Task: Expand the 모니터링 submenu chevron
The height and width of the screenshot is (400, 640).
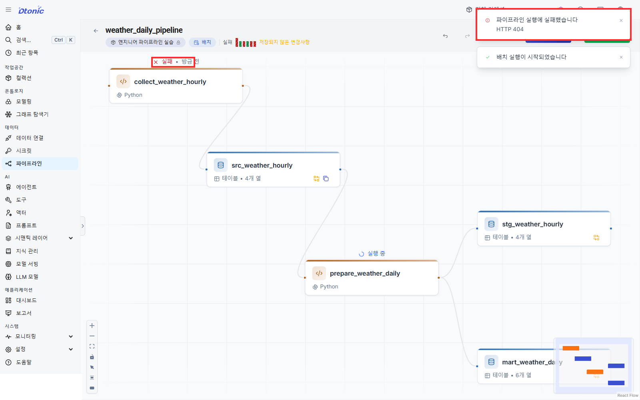Action: coord(71,336)
